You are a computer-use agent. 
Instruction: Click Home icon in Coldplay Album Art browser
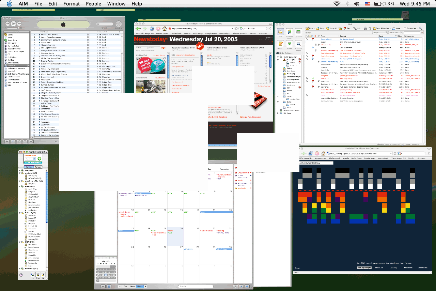323,153
